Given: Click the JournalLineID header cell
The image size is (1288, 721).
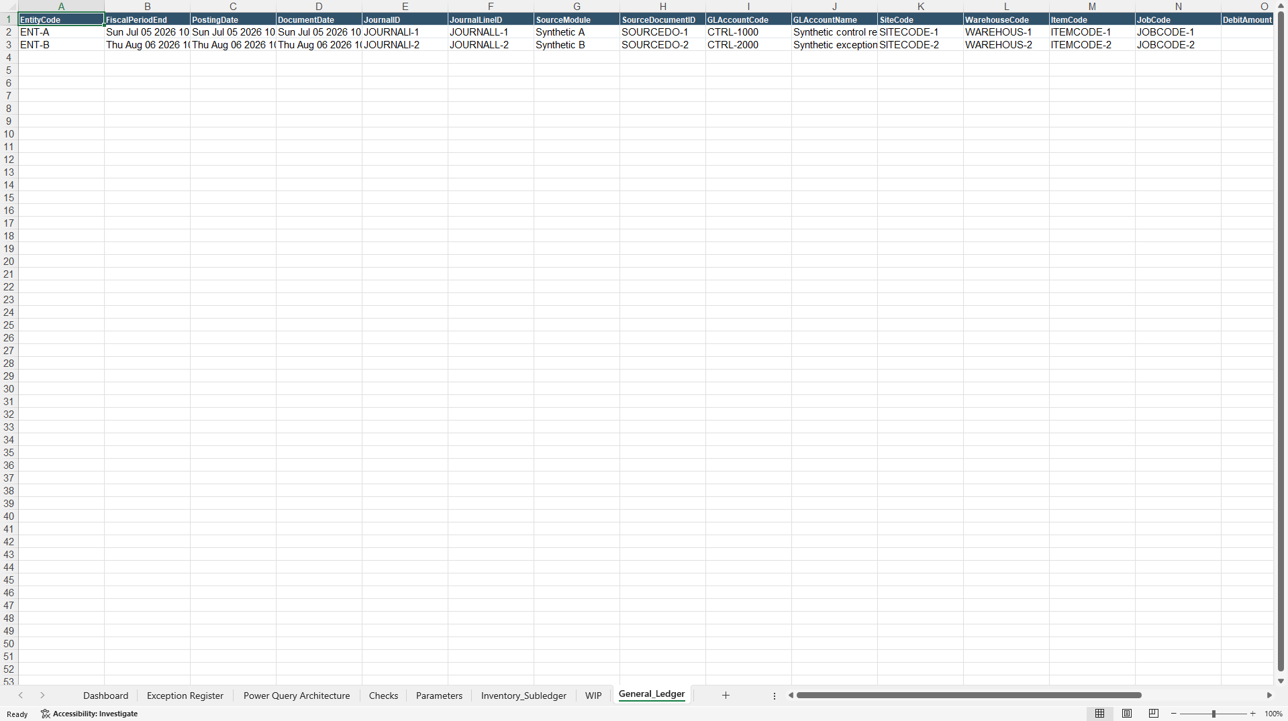Looking at the screenshot, I should (x=491, y=19).
